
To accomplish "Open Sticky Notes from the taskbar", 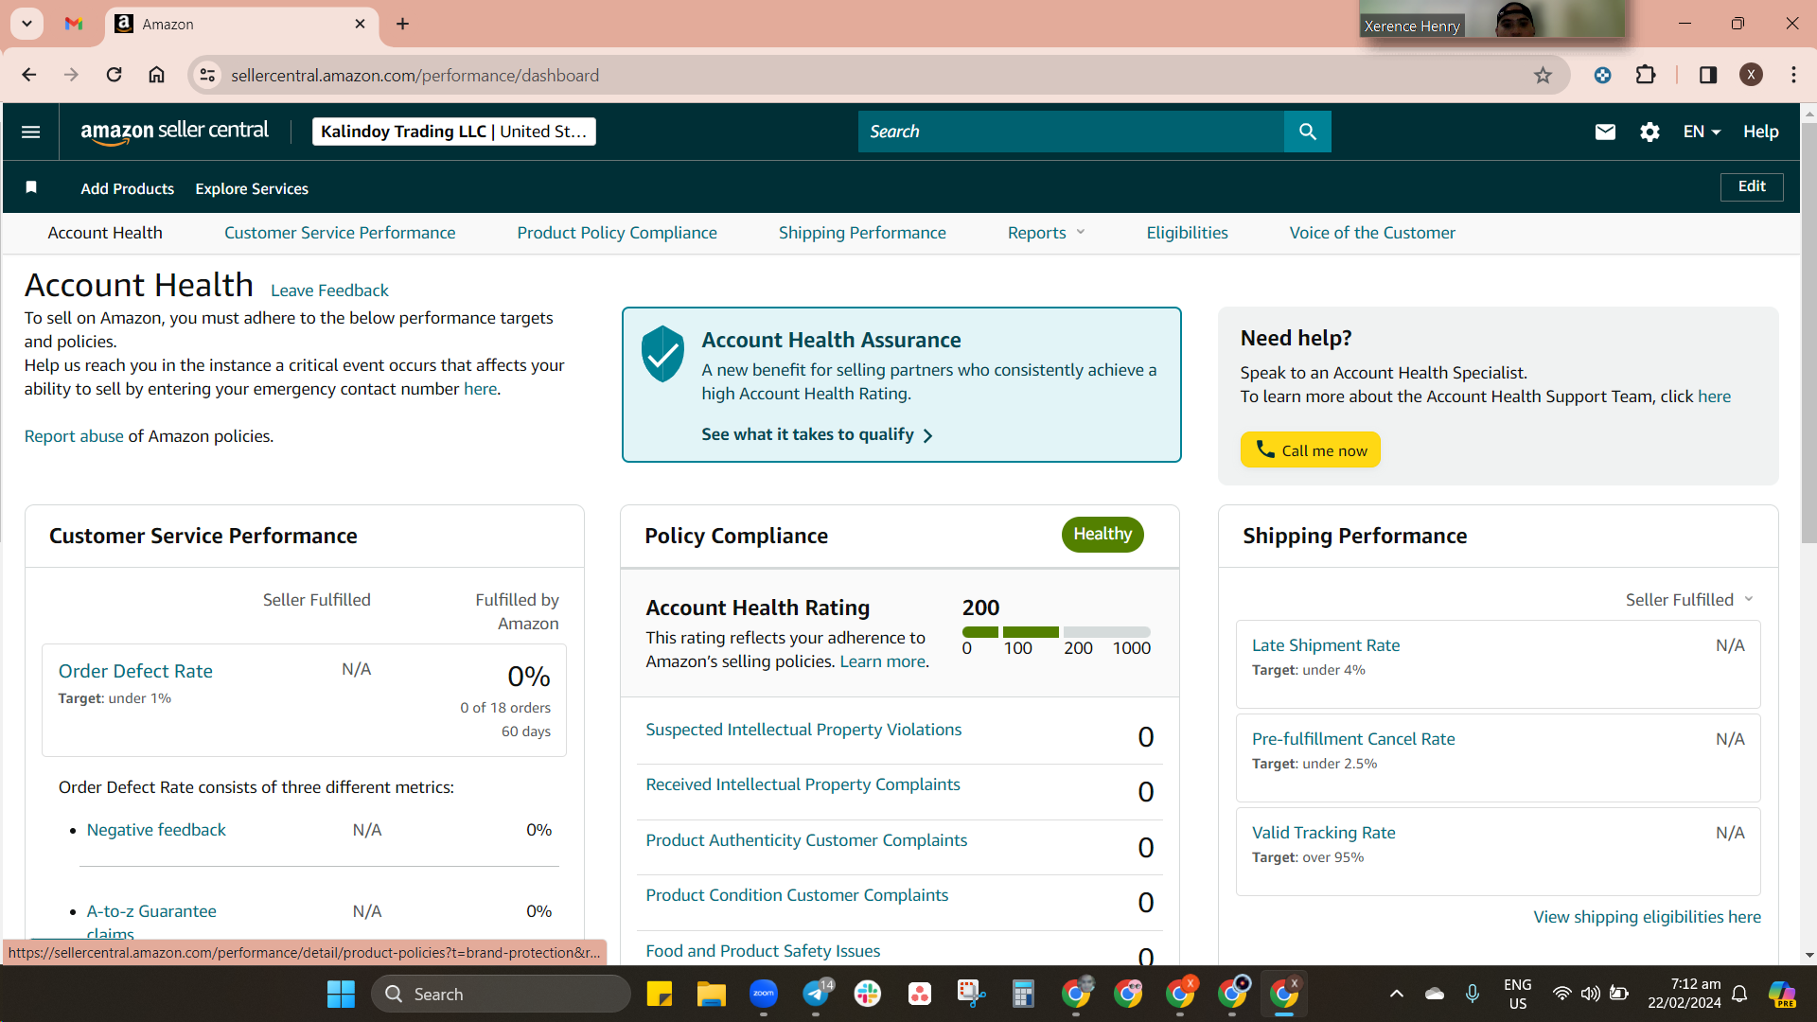I will (659, 994).
